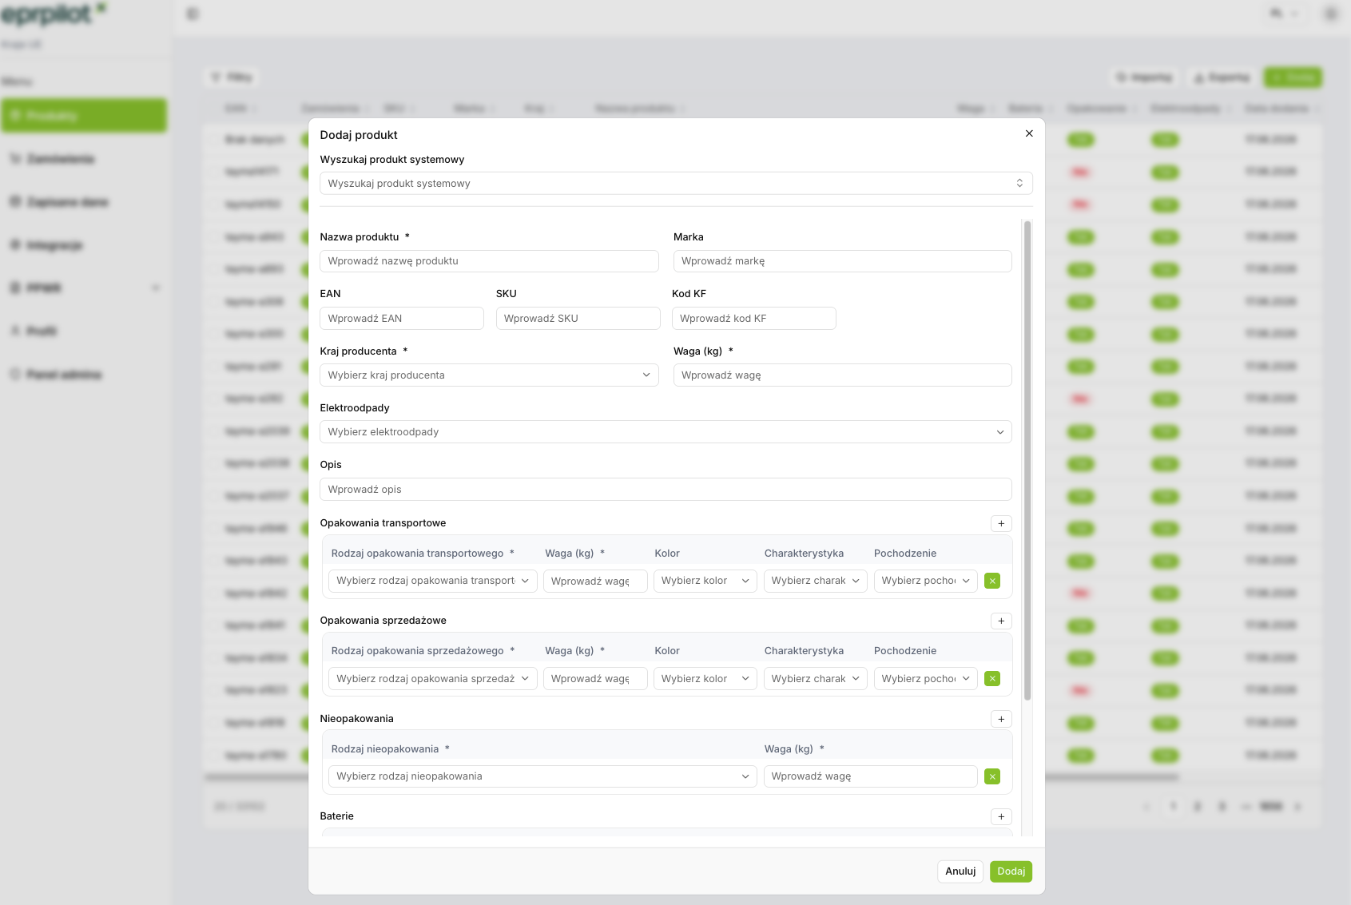Open transport packaging type dropdown
Image resolution: width=1351 pixels, height=905 pixels.
click(x=432, y=581)
